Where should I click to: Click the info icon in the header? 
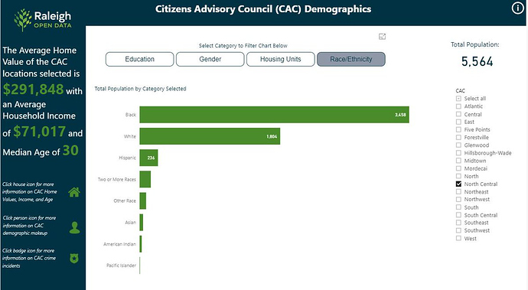click(518, 8)
